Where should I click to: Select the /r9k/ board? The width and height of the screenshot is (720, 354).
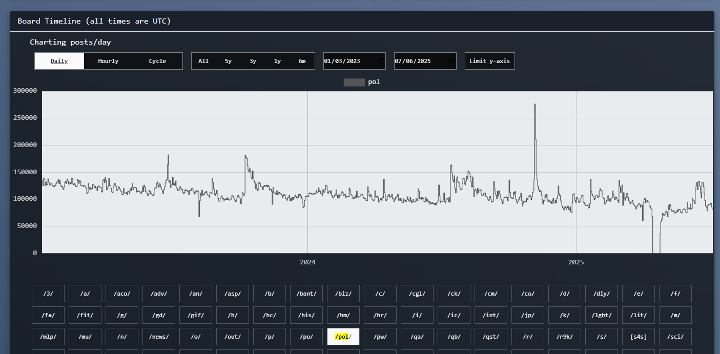[565, 337]
